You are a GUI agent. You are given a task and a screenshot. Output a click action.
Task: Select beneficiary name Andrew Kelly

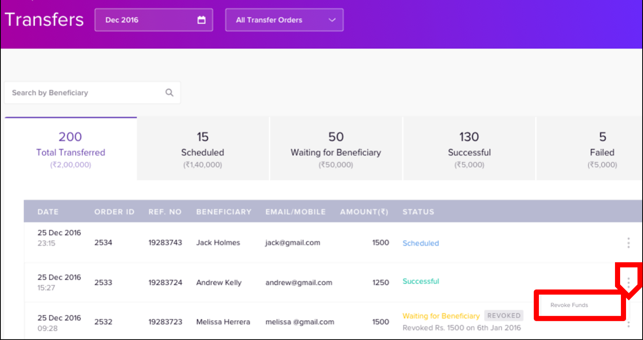[219, 282]
